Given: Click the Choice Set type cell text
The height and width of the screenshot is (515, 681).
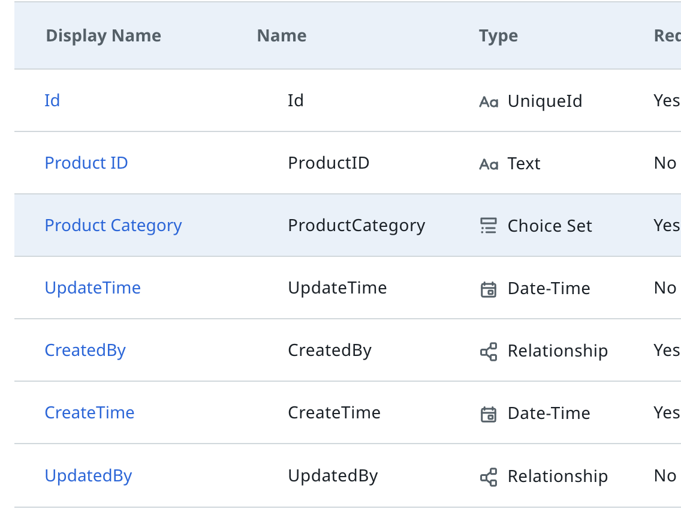Looking at the screenshot, I should click(549, 226).
